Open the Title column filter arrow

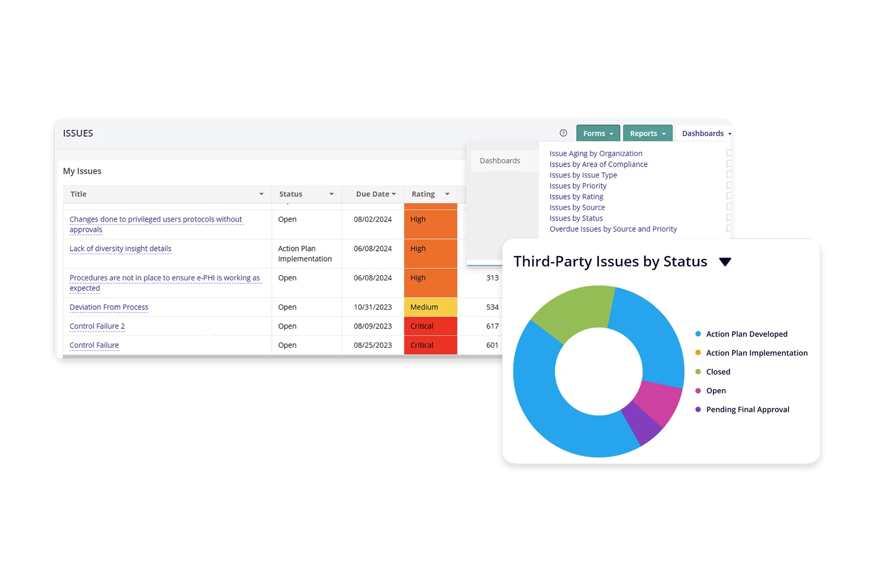(x=261, y=194)
